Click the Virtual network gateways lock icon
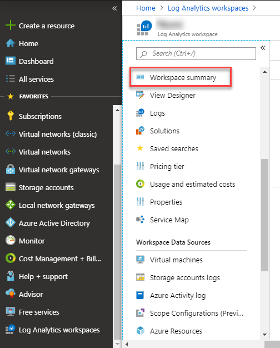 pyautogui.click(x=10, y=170)
